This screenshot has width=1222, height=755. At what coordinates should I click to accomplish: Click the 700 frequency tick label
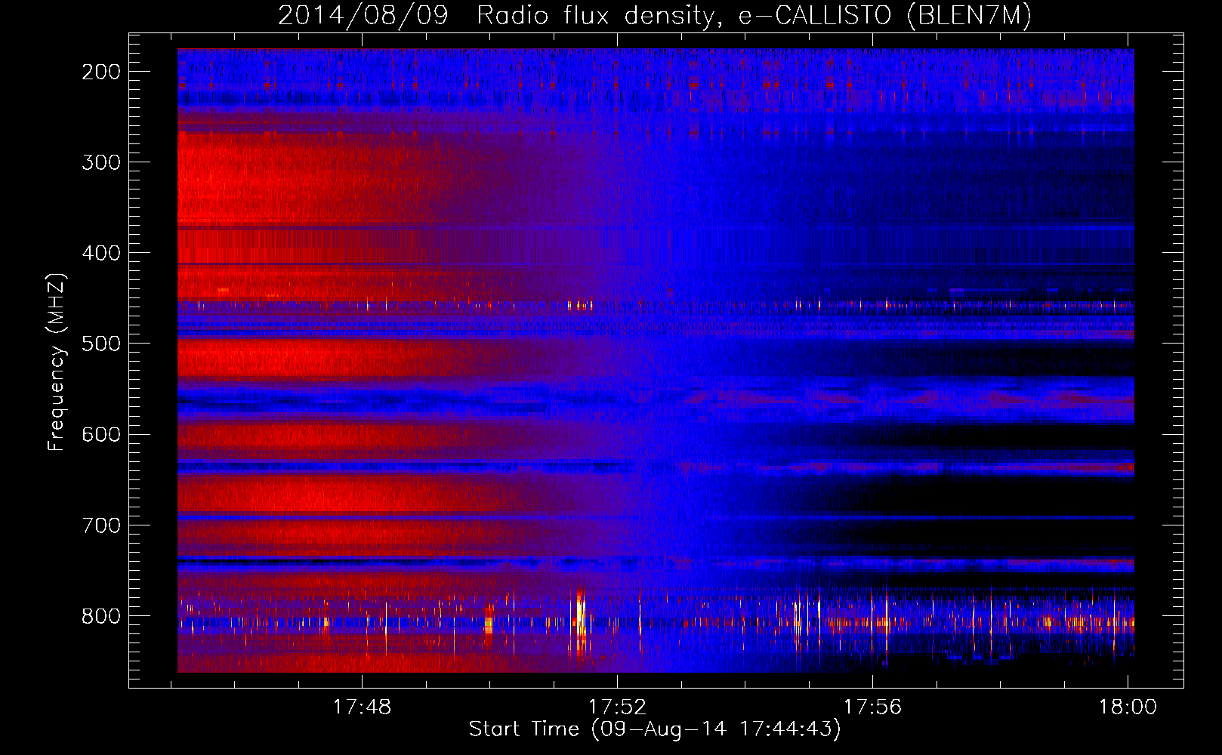pos(101,525)
